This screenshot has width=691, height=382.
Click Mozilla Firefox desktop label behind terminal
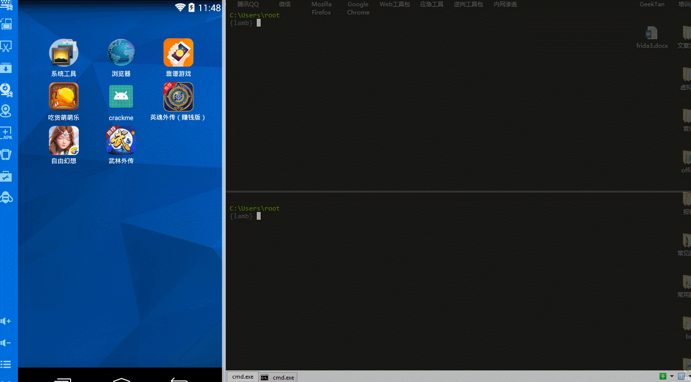pyautogui.click(x=322, y=8)
